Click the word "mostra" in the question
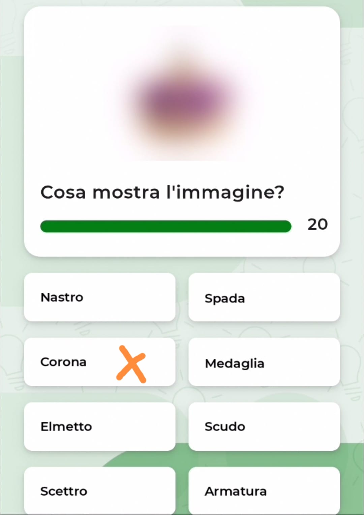The height and width of the screenshot is (515, 364). tap(126, 192)
